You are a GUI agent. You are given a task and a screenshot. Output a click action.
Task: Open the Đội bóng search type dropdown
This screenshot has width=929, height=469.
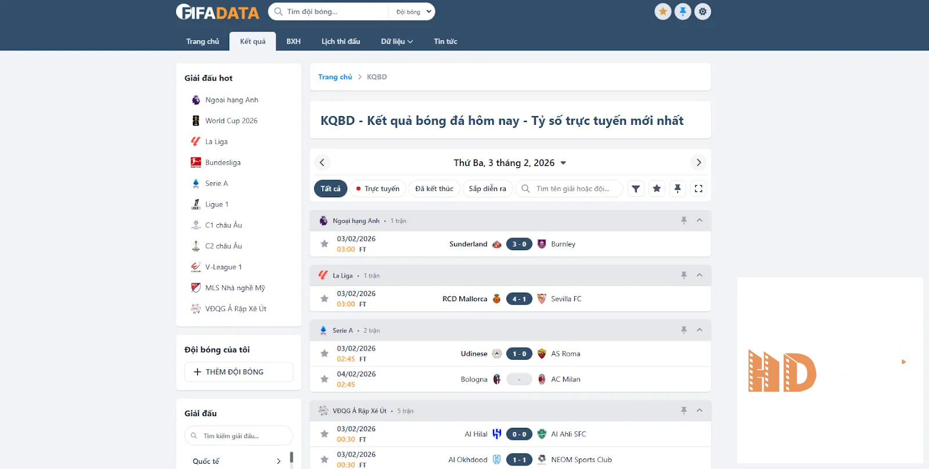tap(413, 12)
